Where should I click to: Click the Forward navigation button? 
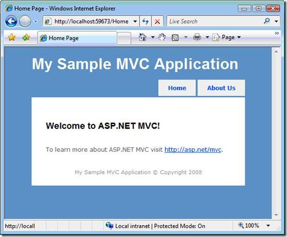(25, 21)
